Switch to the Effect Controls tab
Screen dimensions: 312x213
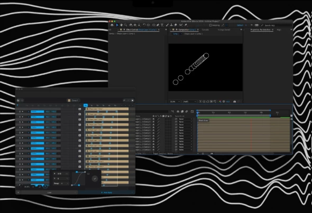(139, 30)
